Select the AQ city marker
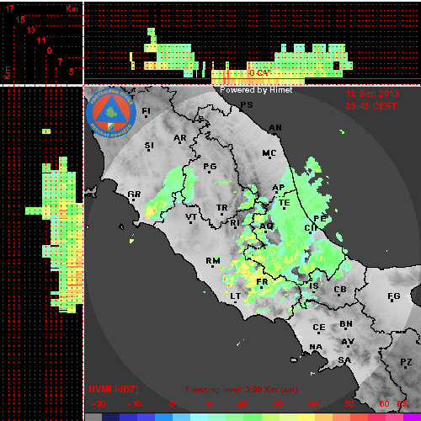 click(265, 232)
